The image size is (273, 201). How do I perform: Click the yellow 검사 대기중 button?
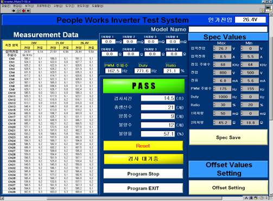point(143,159)
